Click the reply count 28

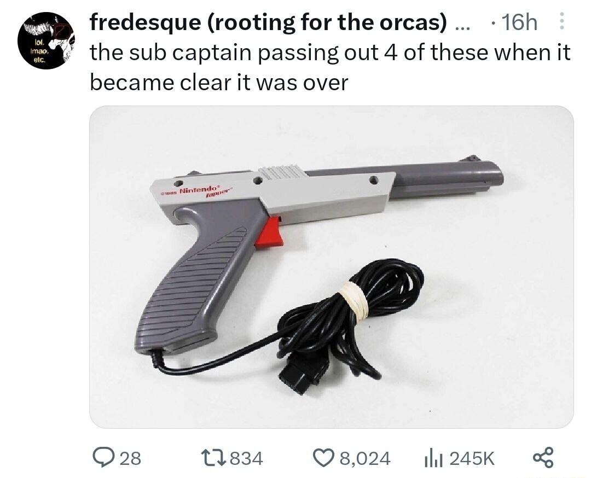(x=130, y=458)
